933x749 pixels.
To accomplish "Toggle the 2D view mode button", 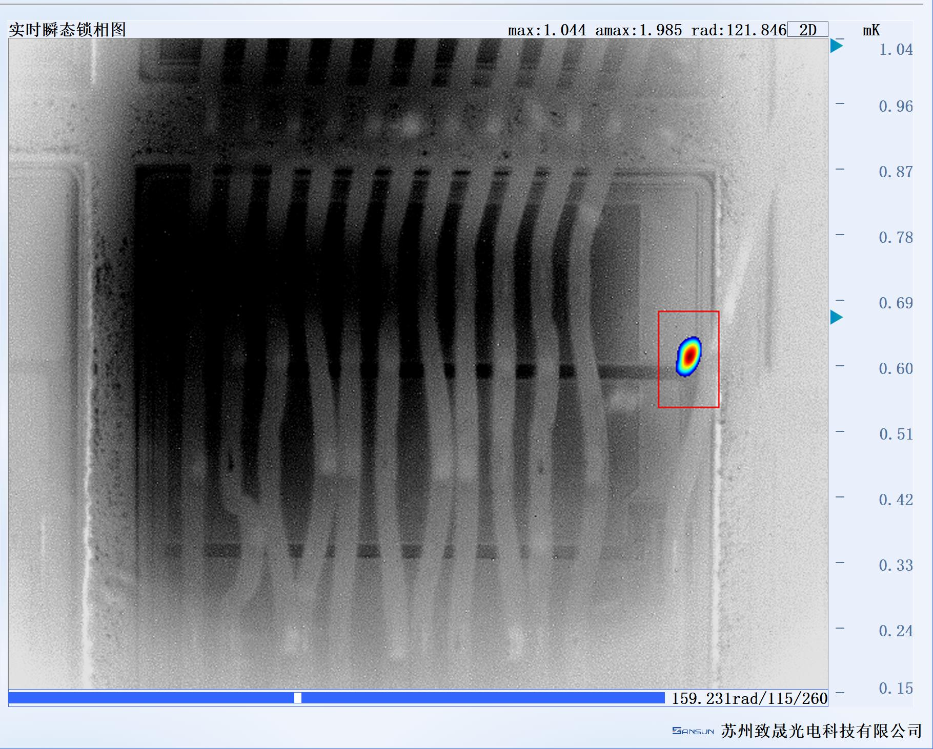I will click(x=807, y=30).
